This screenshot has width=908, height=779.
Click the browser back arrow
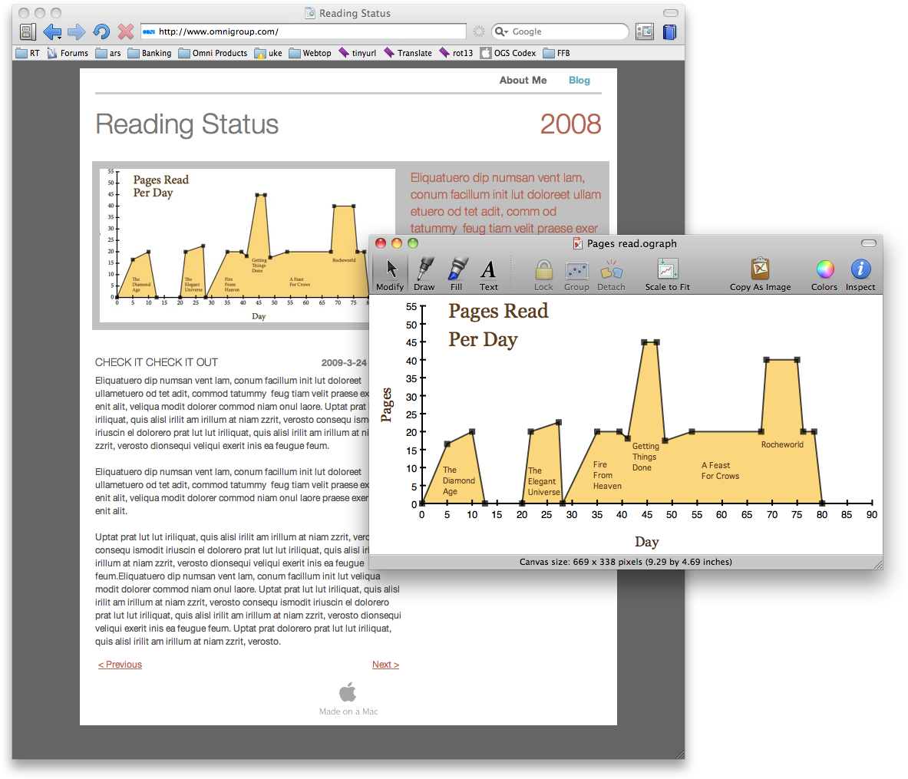coord(51,31)
